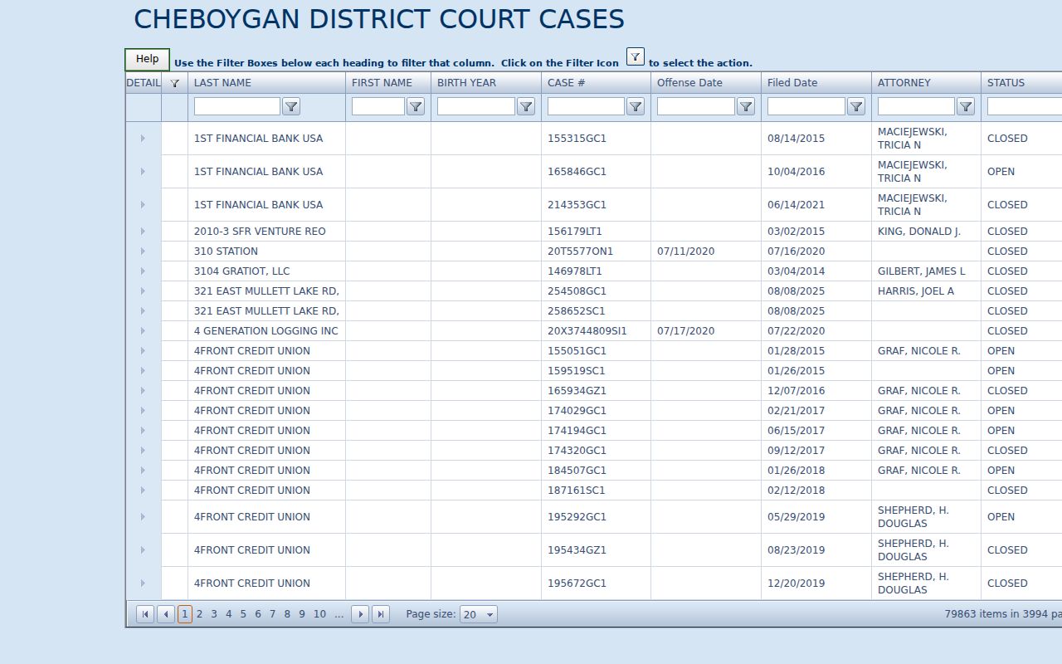Click case number 20X3744809SI1
Viewport: 1062px width, 664px height.
[x=587, y=331]
